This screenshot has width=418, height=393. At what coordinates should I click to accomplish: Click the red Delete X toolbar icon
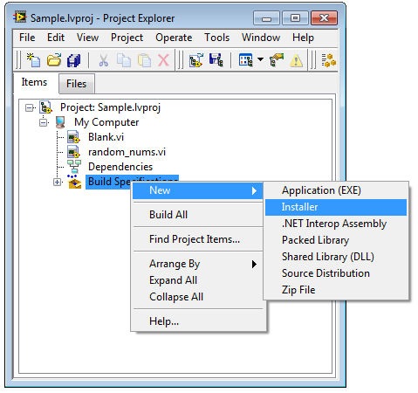163,60
